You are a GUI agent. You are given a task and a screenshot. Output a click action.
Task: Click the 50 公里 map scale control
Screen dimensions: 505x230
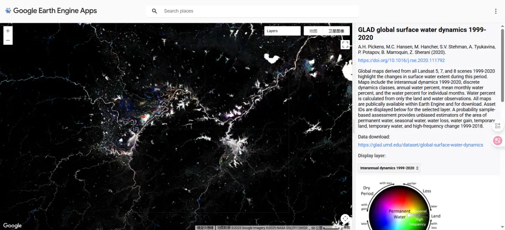point(325,228)
